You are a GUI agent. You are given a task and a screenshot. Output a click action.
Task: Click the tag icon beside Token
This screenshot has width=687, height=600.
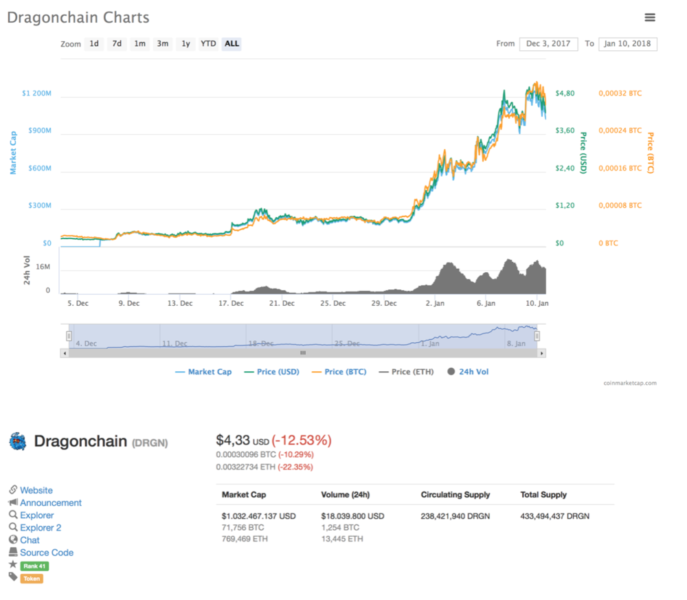[x=13, y=577]
